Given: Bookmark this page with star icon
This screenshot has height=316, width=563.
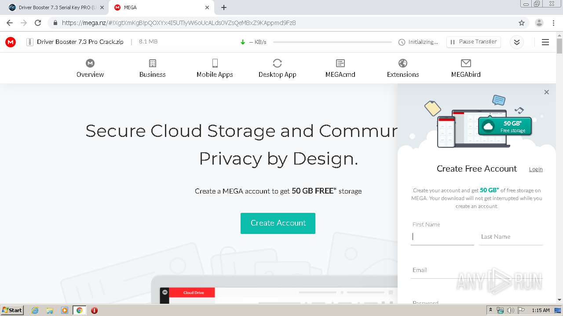Looking at the screenshot, I should pos(522,23).
